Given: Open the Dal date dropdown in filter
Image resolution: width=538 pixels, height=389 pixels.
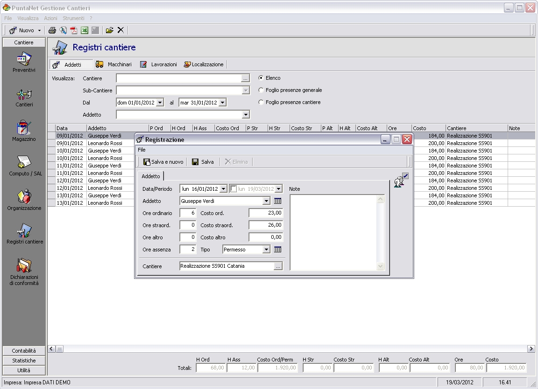Looking at the screenshot, I should click(160, 103).
